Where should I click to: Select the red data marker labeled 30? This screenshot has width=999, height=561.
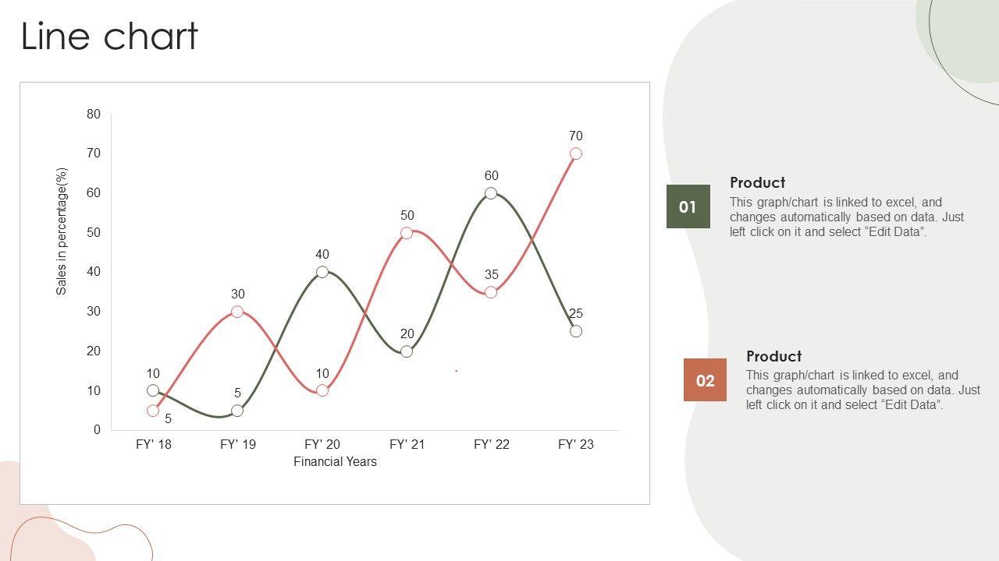pyautogui.click(x=237, y=312)
